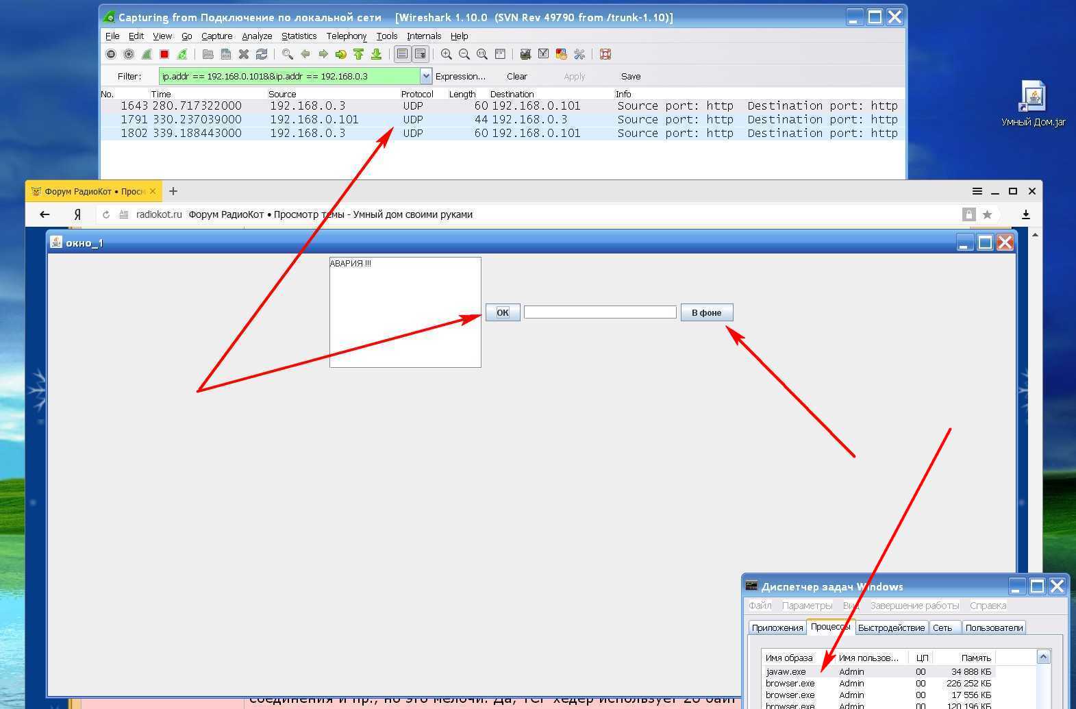Click the Find packet magnifier icon
Screen dimensions: 1076x709
click(288, 54)
